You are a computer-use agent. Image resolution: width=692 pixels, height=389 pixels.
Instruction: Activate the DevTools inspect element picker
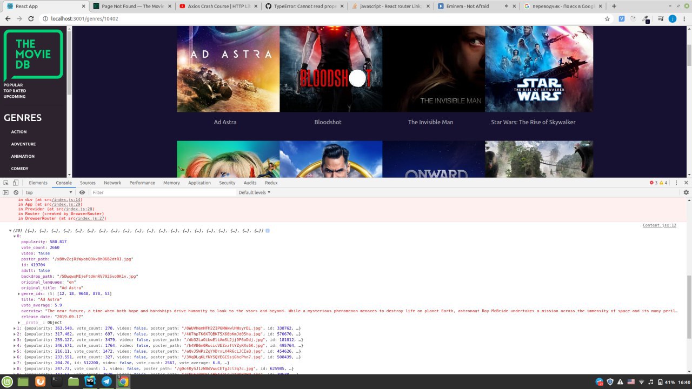5,183
